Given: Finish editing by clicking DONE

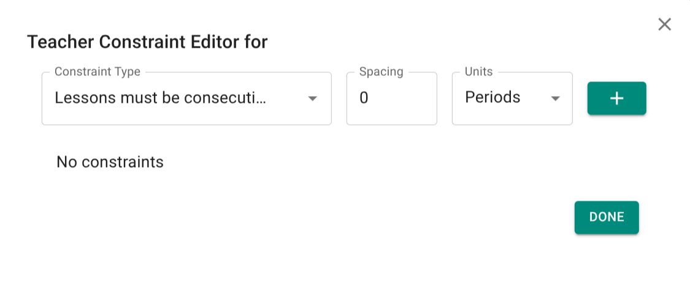Looking at the screenshot, I should click(x=606, y=217).
